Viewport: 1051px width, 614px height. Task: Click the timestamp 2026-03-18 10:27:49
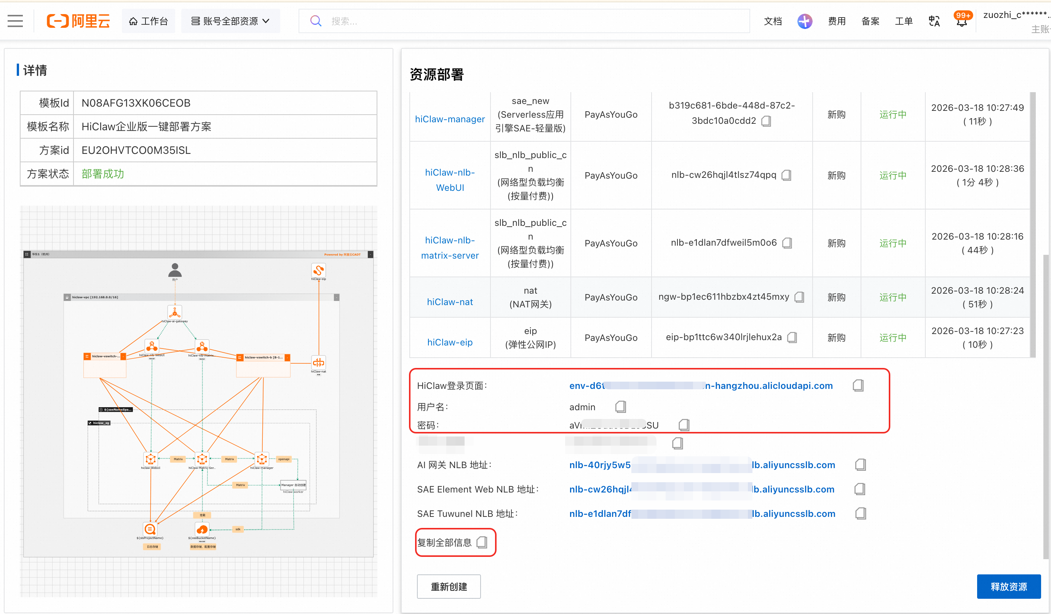click(977, 108)
